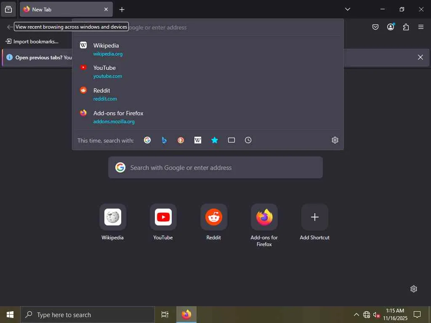Expand the List all tabs chevron
This screenshot has width=431, height=323.
point(347,9)
